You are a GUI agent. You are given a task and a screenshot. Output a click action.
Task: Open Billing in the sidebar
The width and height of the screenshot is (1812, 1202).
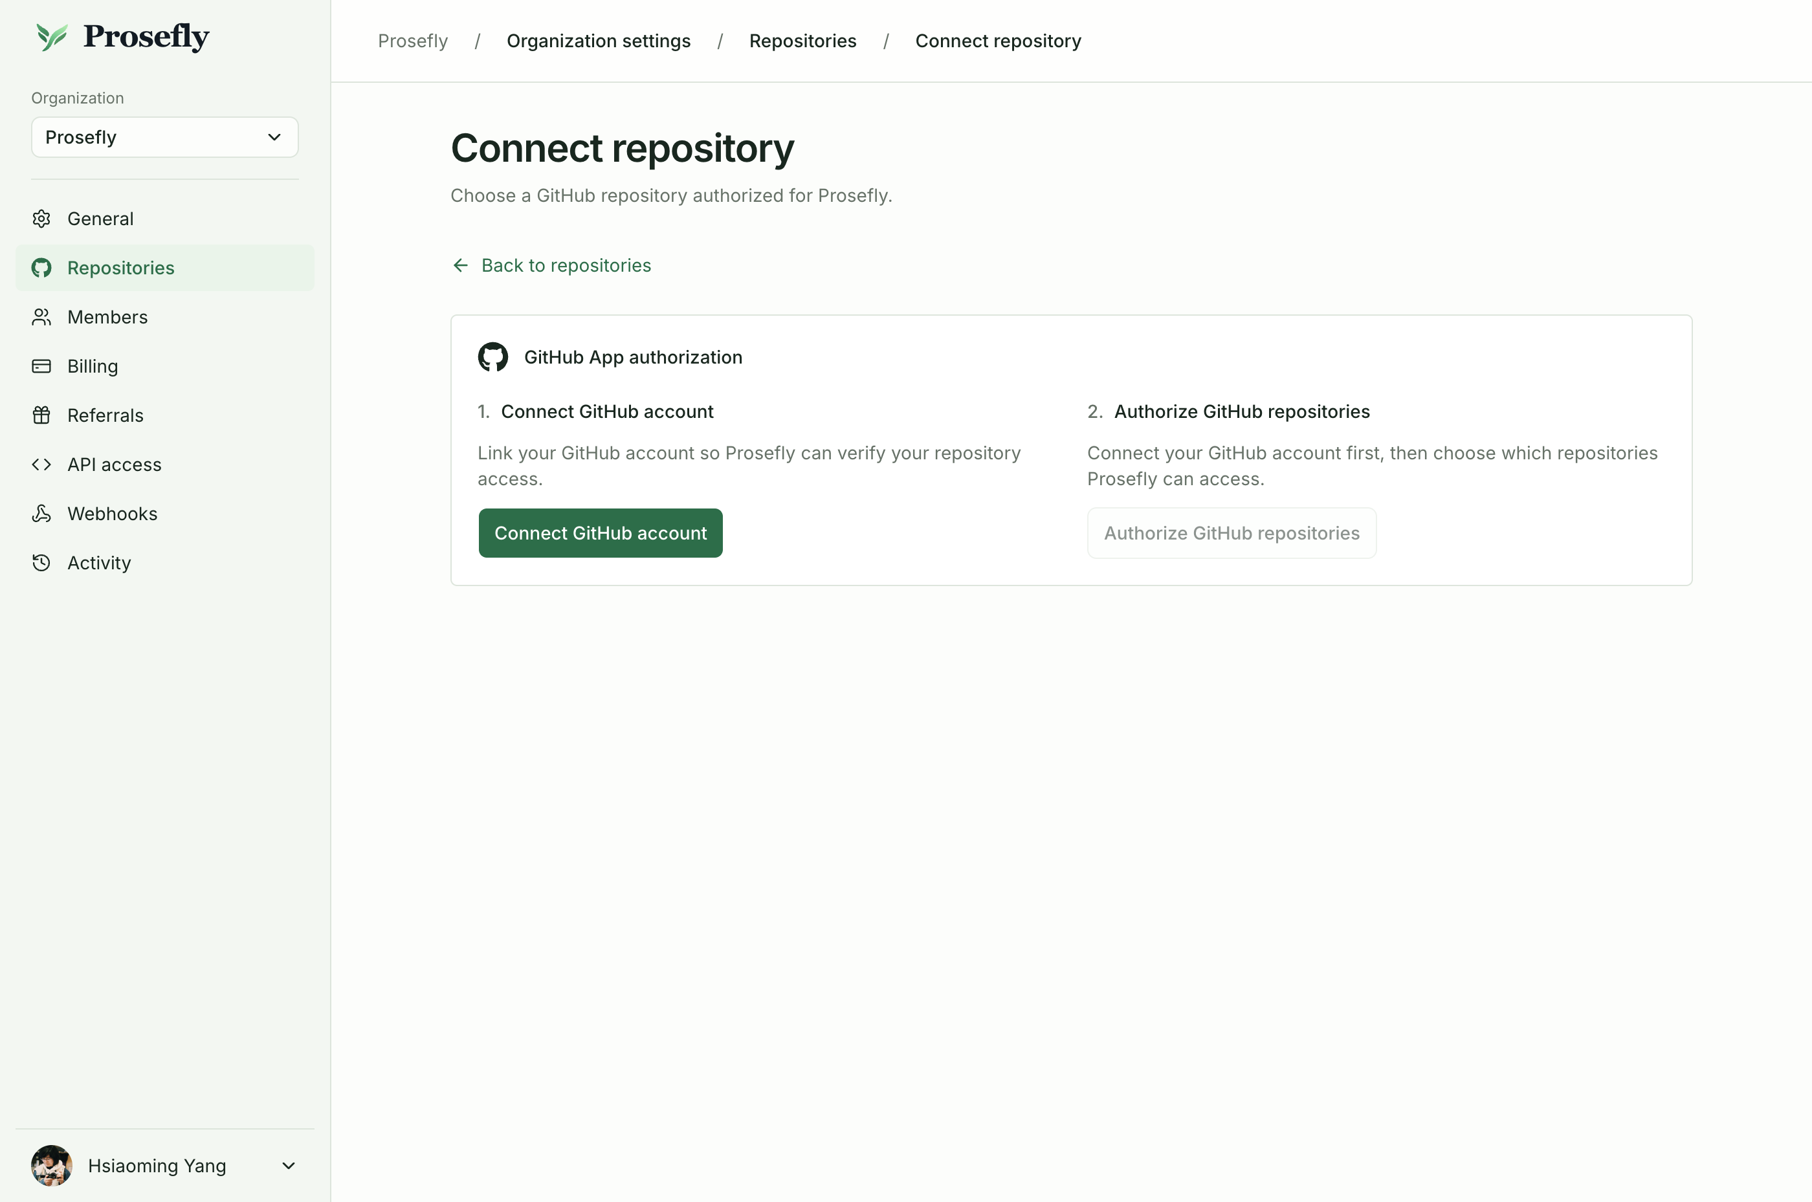165,366
